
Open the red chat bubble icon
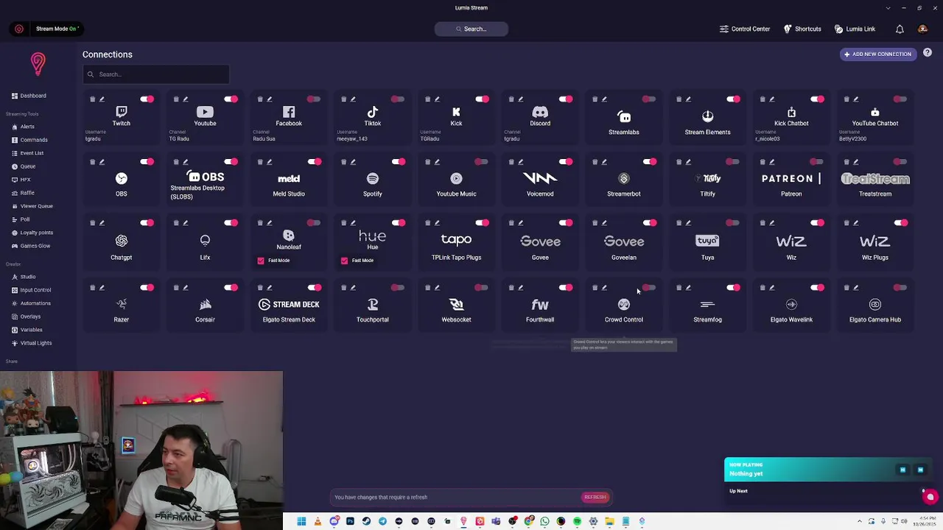pyautogui.click(x=930, y=497)
